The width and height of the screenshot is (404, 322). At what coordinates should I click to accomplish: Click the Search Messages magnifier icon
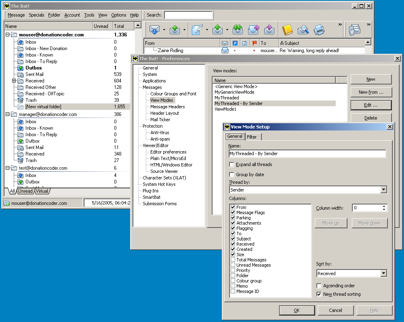click(x=303, y=30)
